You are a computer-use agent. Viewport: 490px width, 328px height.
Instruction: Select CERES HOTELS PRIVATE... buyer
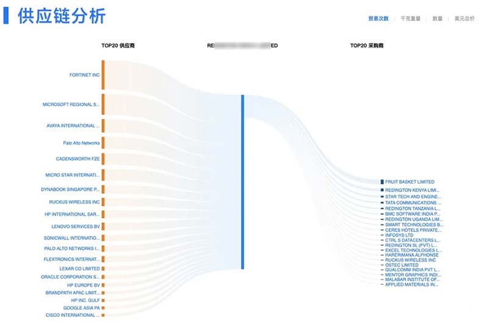point(414,230)
